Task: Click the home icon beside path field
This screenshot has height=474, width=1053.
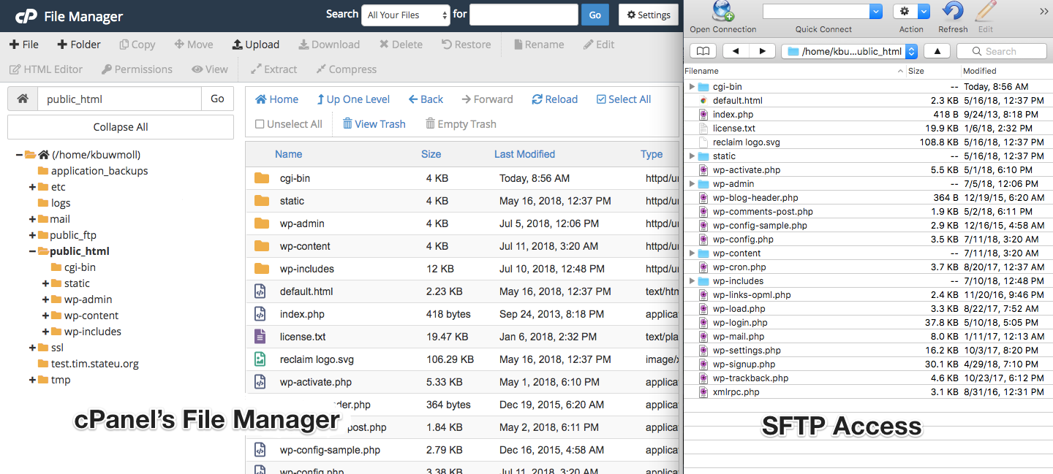Action: point(23,99)
